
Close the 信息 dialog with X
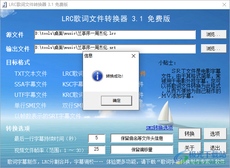(134, 56)
